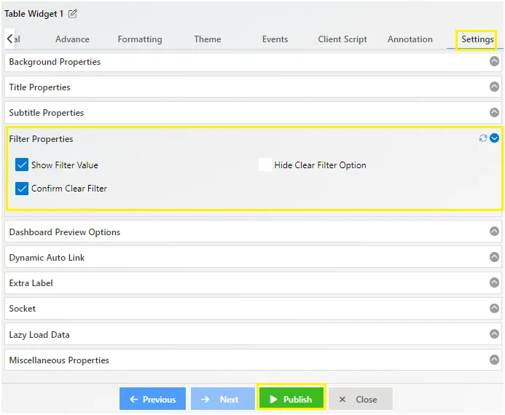This screenshot has height=415, width=505.
Task: Expand Background Properties section
Action: point(494,61)
